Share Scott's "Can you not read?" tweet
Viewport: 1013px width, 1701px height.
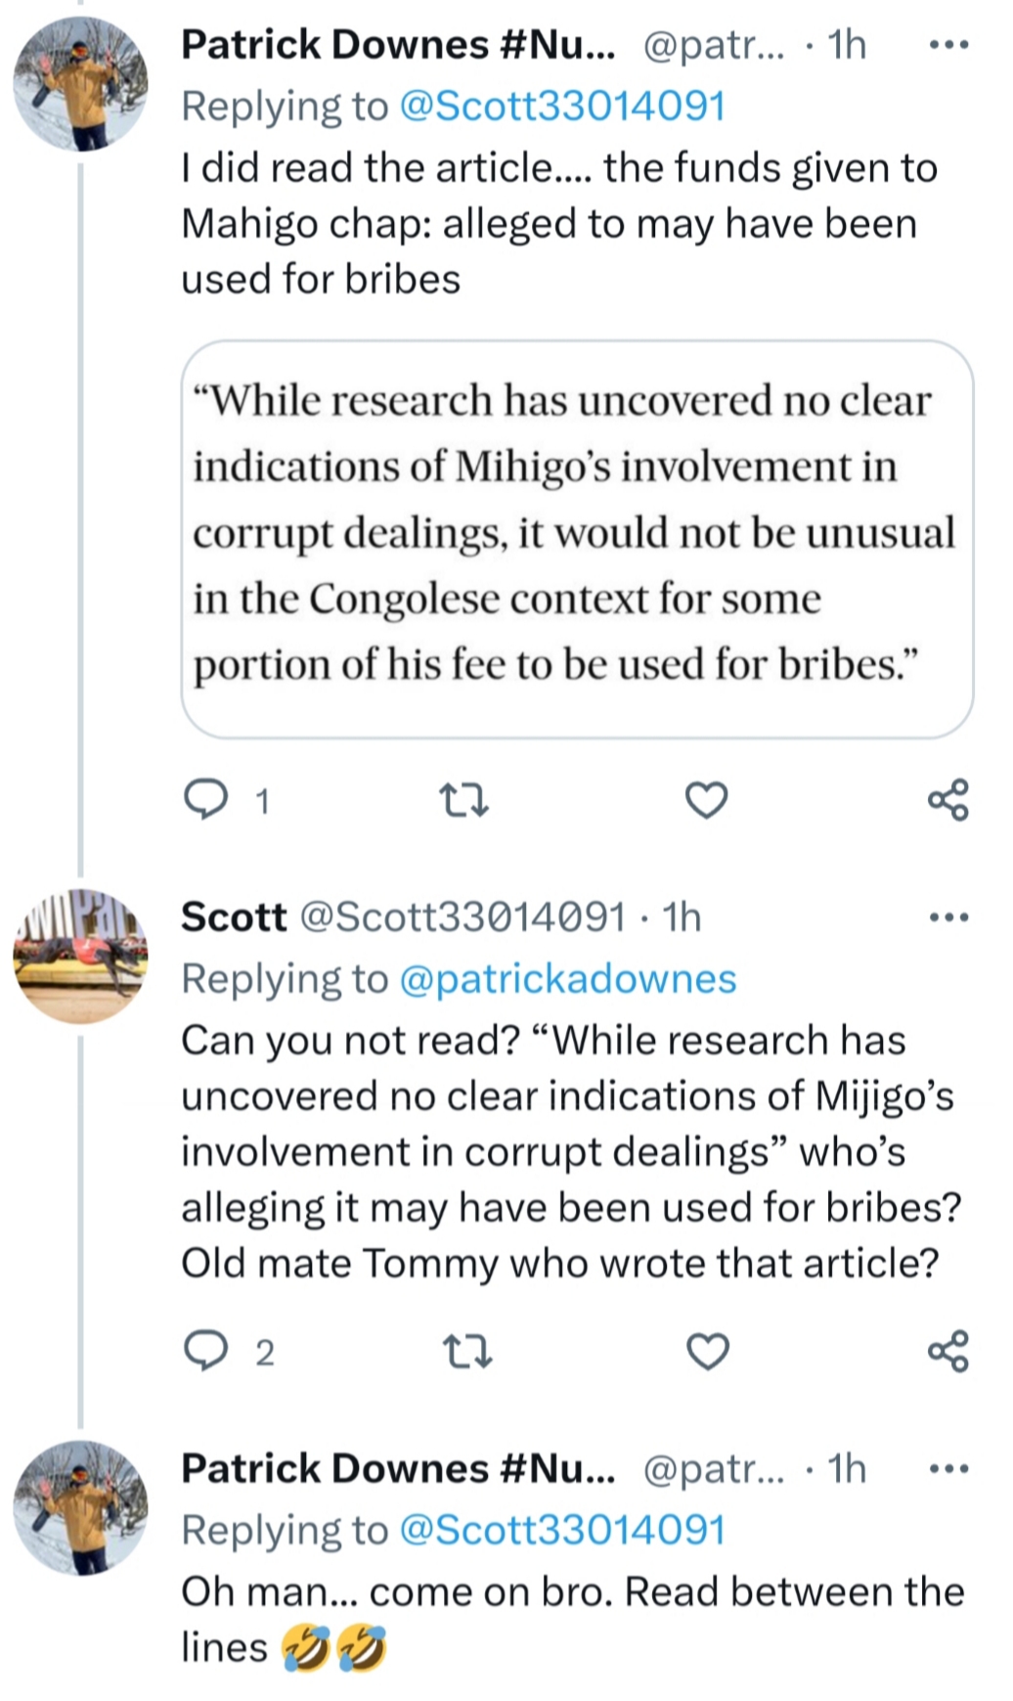click(x=947, y=1352)
